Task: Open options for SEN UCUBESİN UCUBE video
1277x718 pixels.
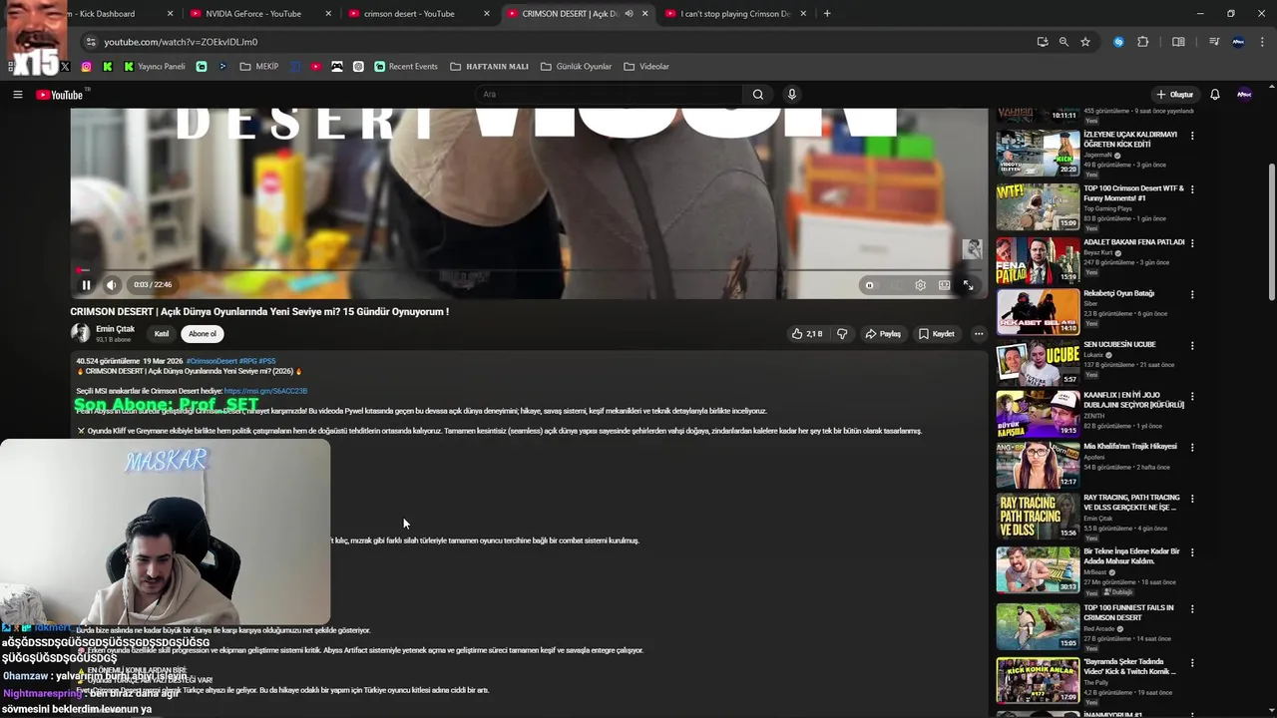Action: pos(1191,346)
